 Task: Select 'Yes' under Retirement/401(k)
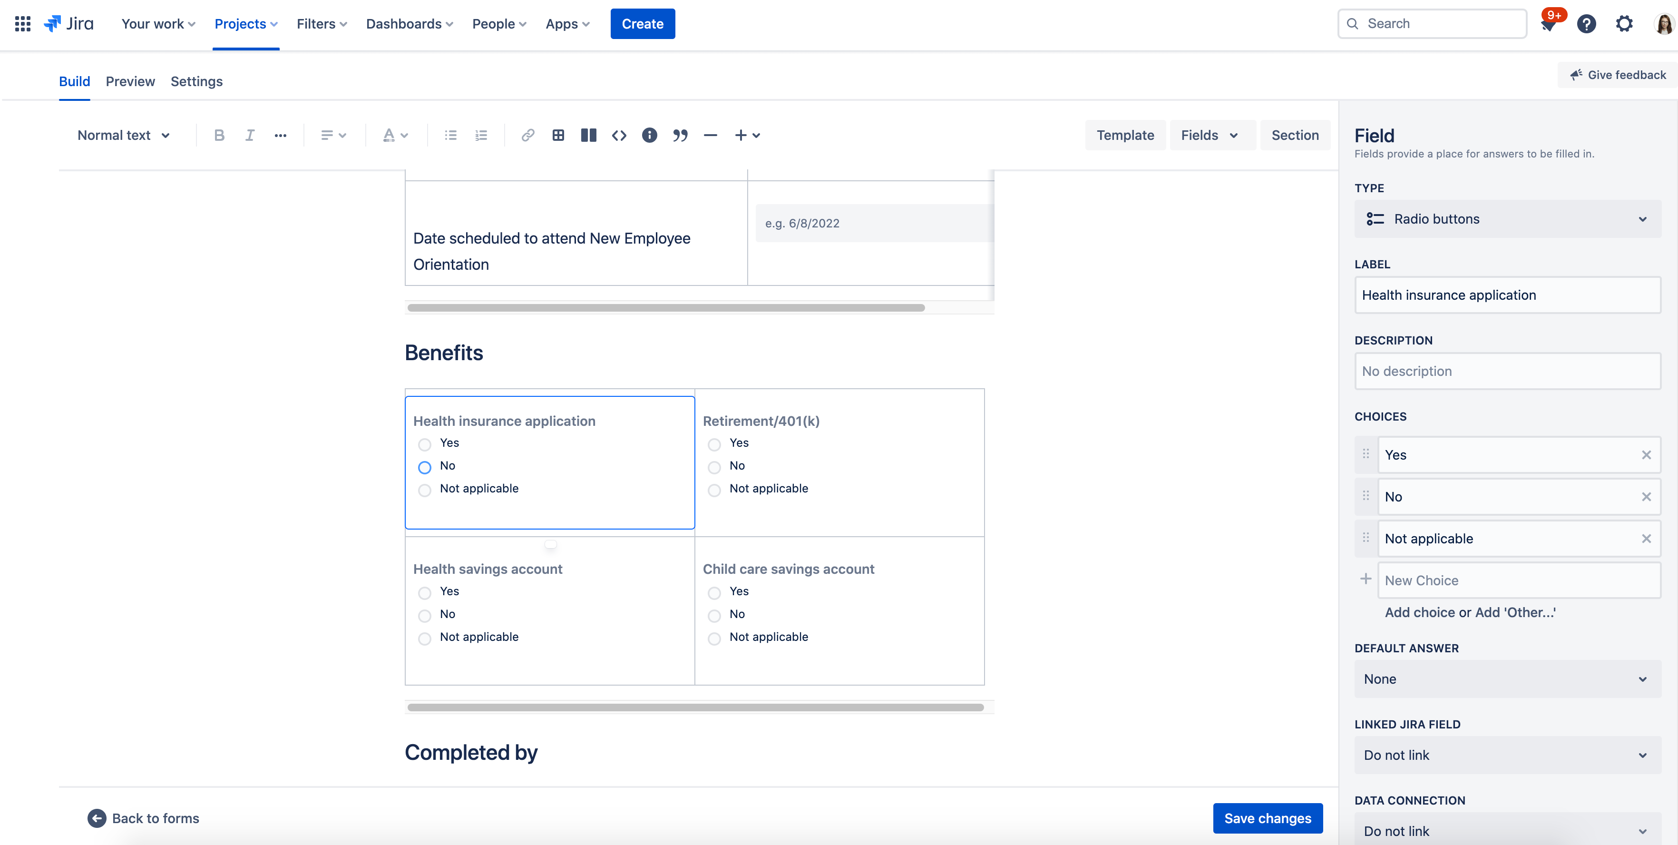coord(714,444)
